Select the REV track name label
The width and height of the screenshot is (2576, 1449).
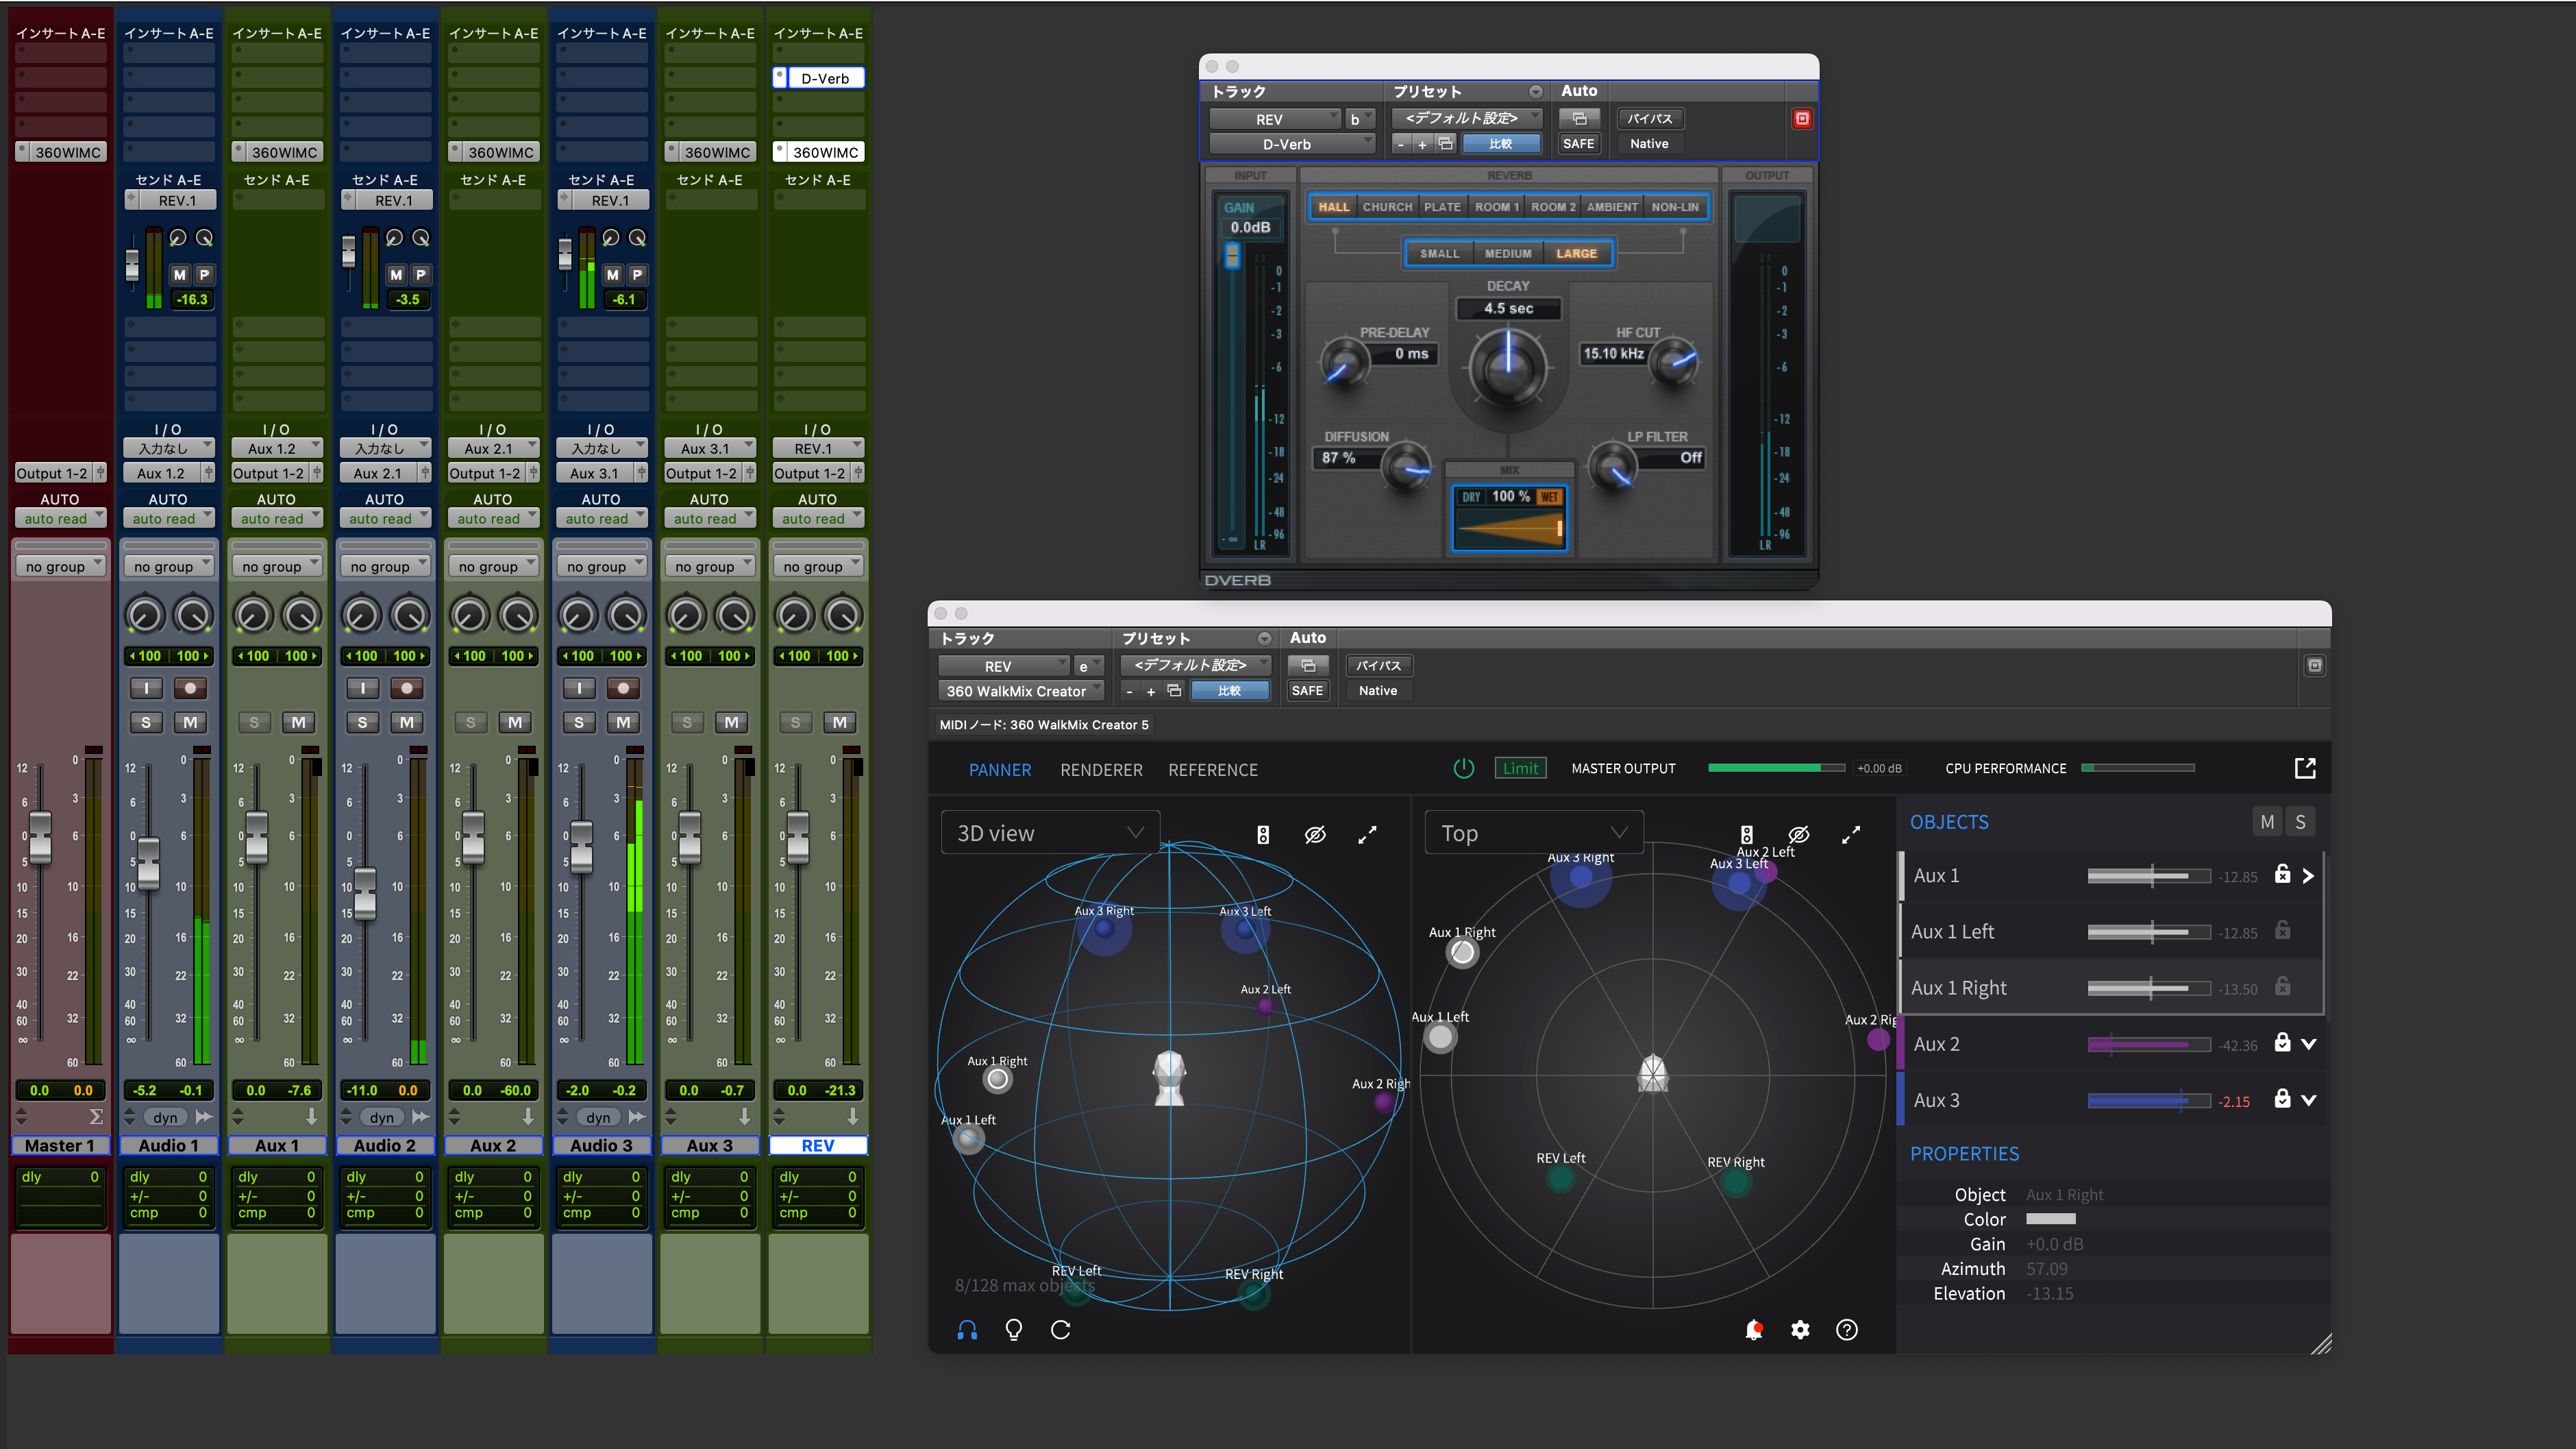coord(818,1146)
